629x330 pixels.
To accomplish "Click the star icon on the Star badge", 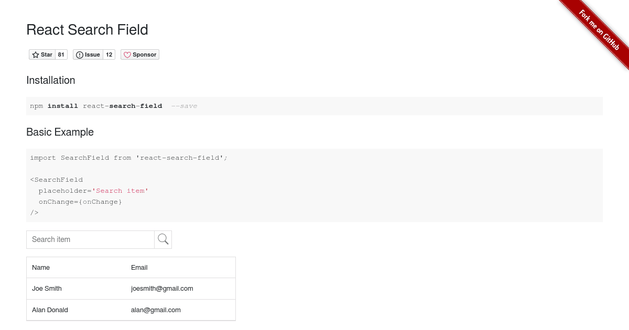I will coord(35,54).
